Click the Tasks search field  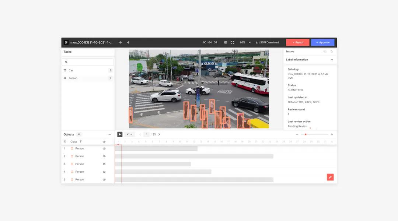[x=88, y=62]
